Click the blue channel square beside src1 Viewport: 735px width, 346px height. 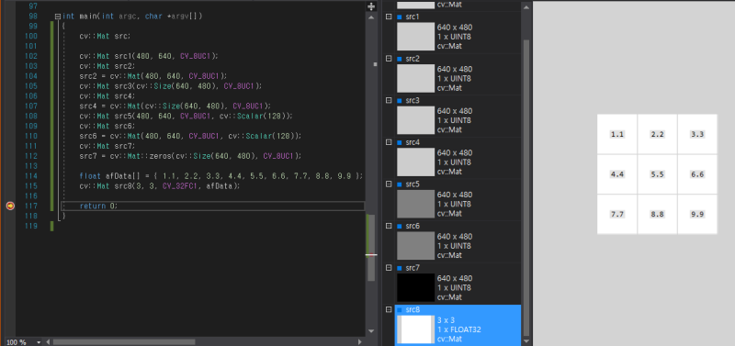[400, 17]
